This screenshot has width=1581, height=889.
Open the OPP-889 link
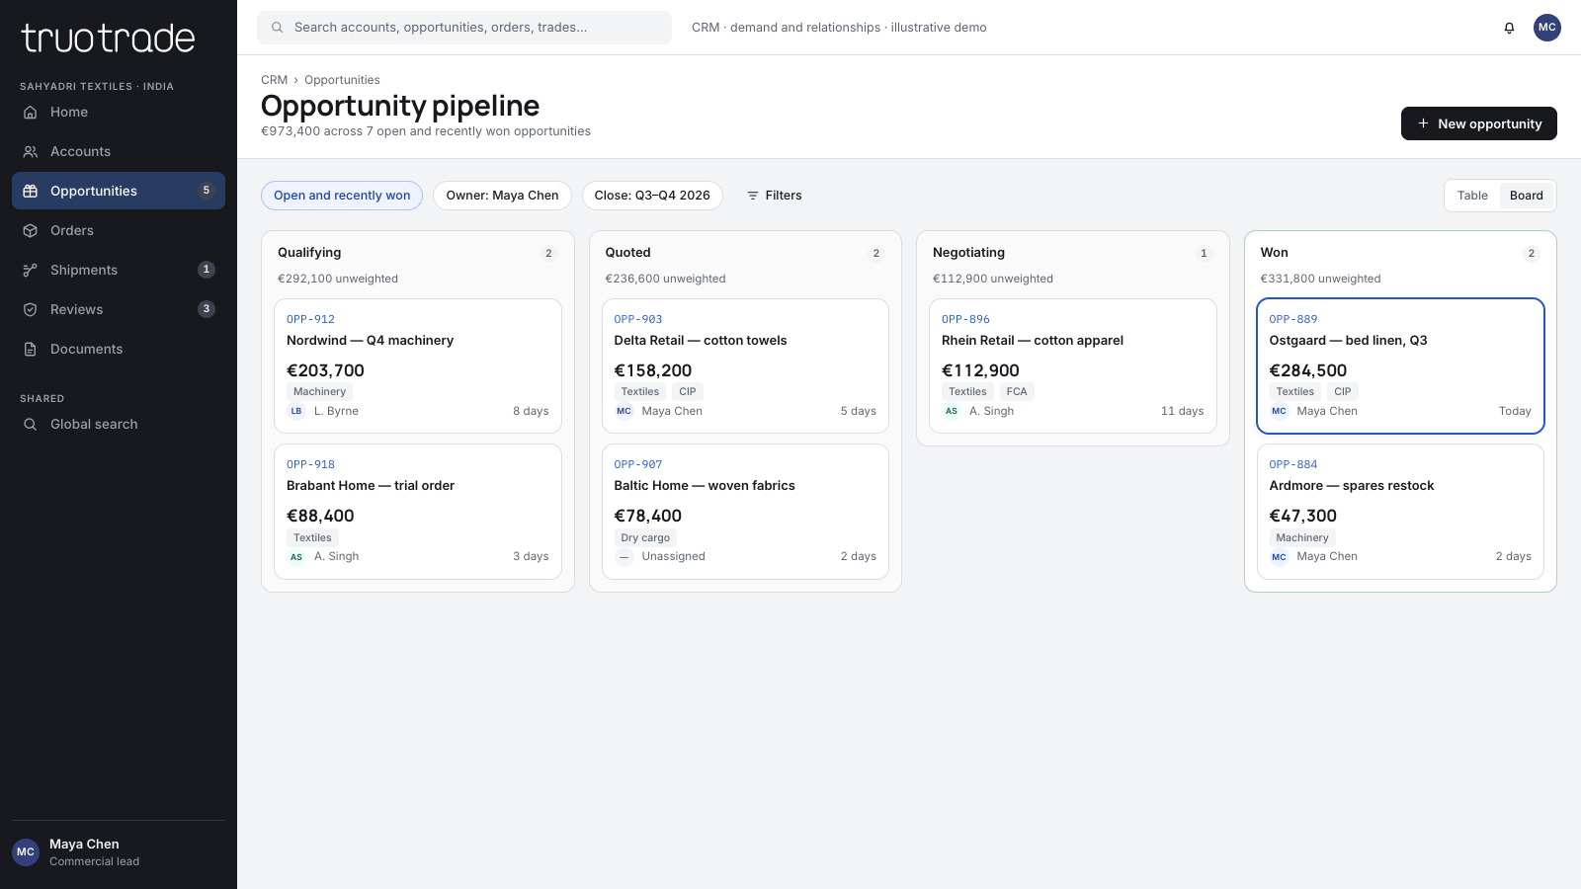pos(1293,319)
